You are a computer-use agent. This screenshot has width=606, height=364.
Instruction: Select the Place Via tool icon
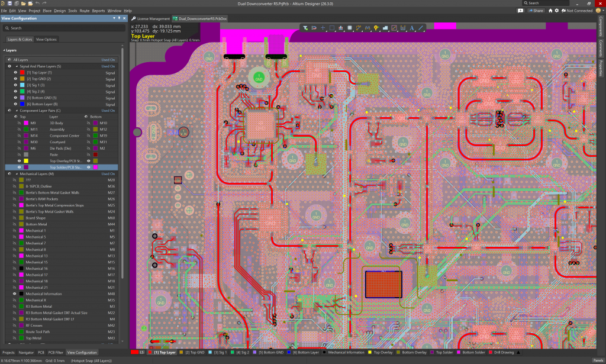[376, 28]
